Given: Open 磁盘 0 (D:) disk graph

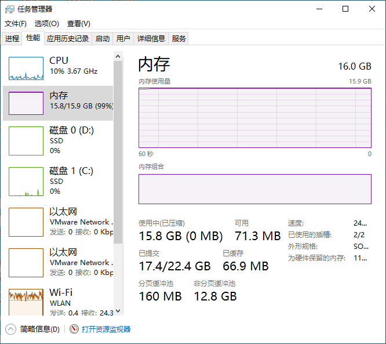Looking at the screenshot, I should tap(26, 141).
